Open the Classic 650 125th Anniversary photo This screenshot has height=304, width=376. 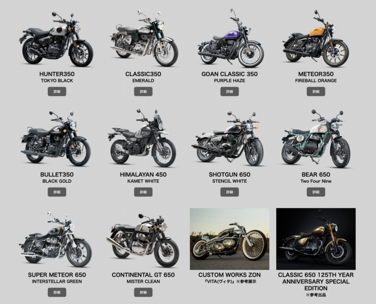click(x=316, y=239)
